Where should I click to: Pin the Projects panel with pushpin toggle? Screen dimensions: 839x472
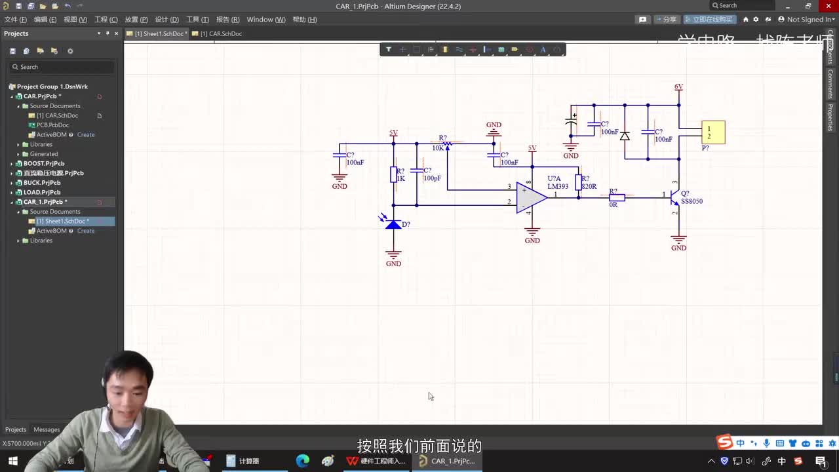108,33
